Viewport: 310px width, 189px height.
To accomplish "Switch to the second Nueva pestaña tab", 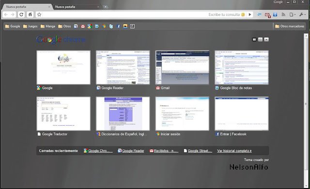I will coord(77,7).
